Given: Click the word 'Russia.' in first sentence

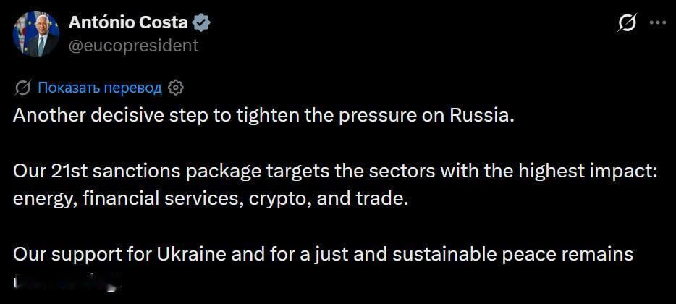Looking at the screenshot, I should coord(483,116).
